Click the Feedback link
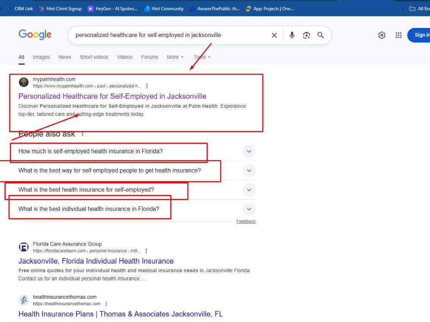Screen dimensions: 430x322 pos(246,221)
